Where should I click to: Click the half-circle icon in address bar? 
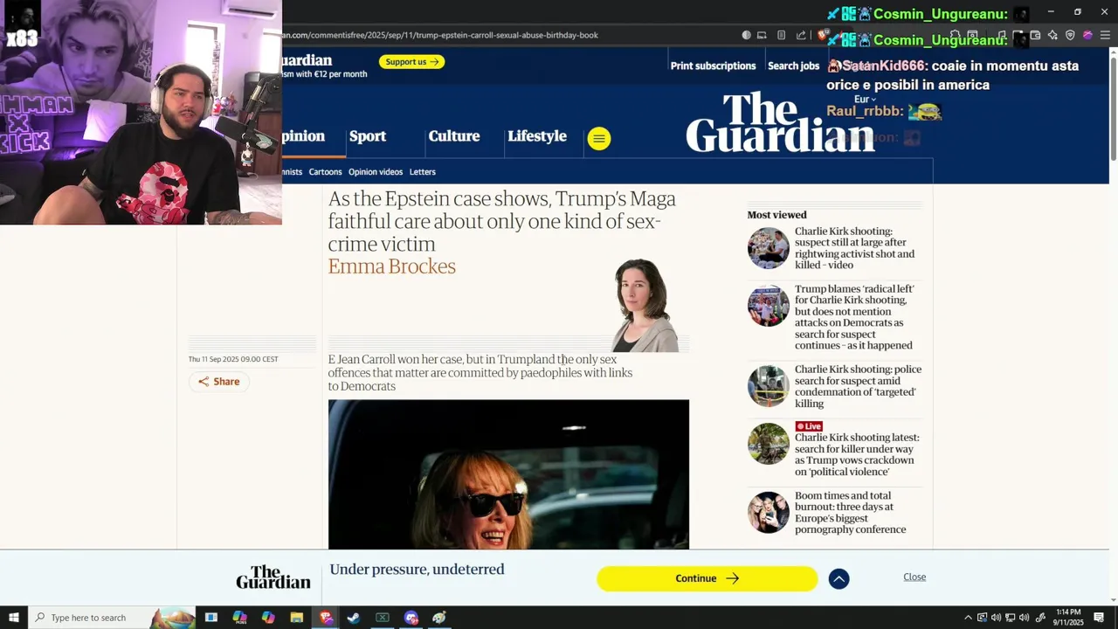point(746,35)
